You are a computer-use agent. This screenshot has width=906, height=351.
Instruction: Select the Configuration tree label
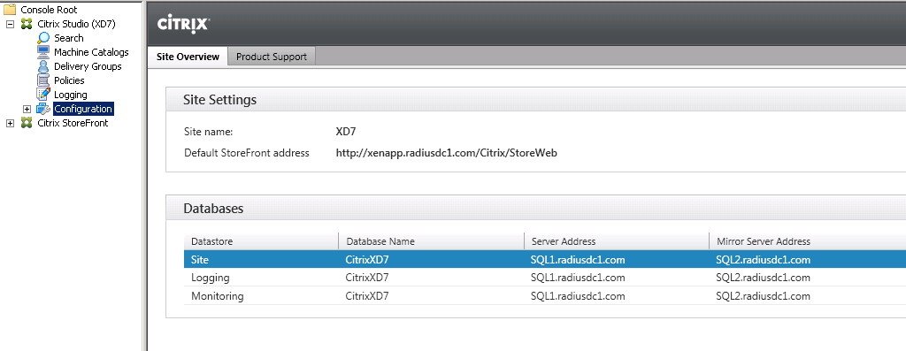(83, 109)
